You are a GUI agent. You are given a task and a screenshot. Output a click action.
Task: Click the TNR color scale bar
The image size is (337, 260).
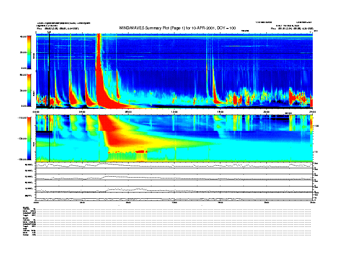coord(29,138)
